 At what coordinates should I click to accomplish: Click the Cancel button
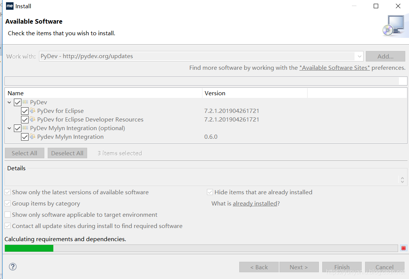[385, 267]
